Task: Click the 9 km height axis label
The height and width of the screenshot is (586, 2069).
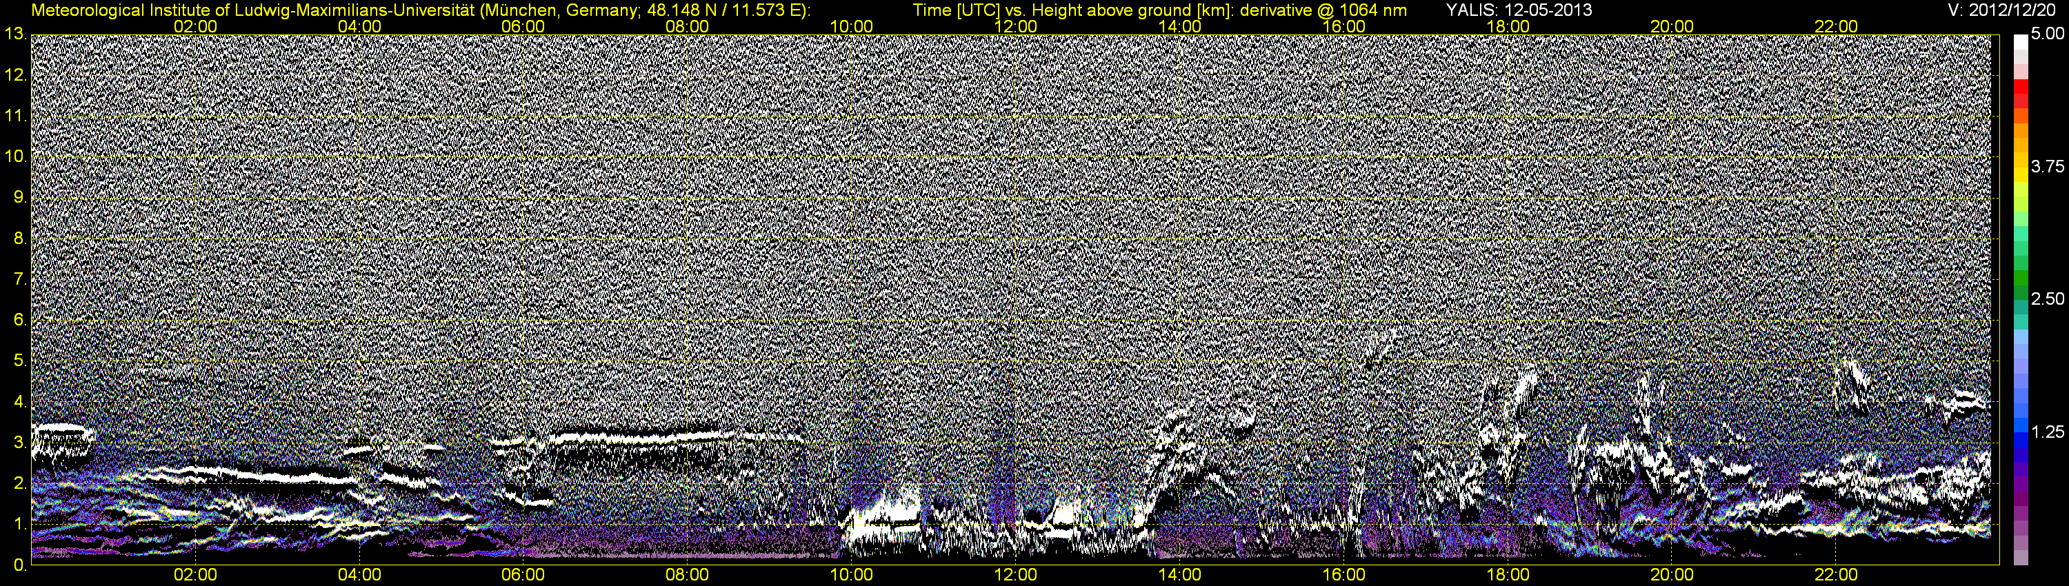Action: click(x=19, y=197)
